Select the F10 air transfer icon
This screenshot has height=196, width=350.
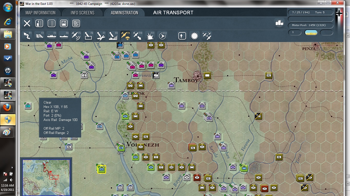pyautogui.click(x=138, y=36)
